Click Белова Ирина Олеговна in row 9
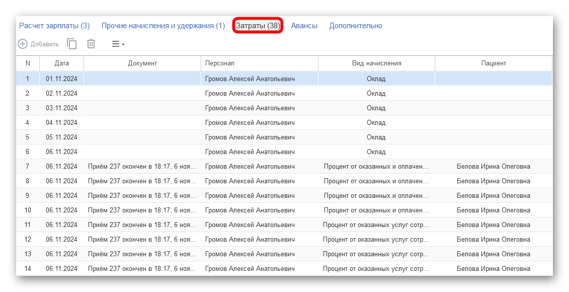The width and height of the screenshot is (569, 292). coord(493,195)
